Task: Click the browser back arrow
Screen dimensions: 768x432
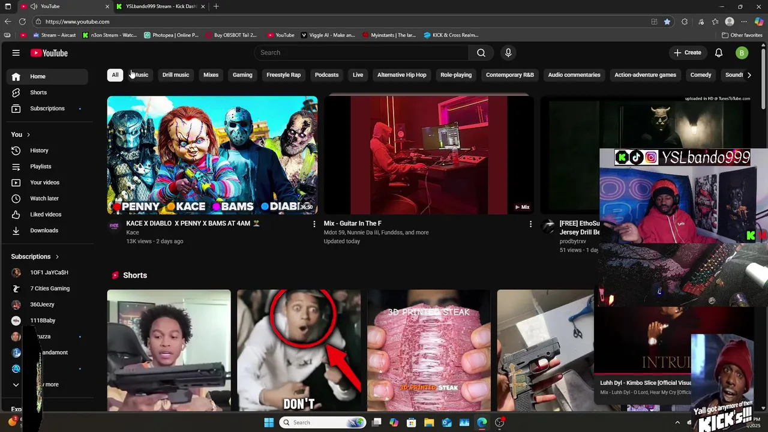Action: pos(8,22)
